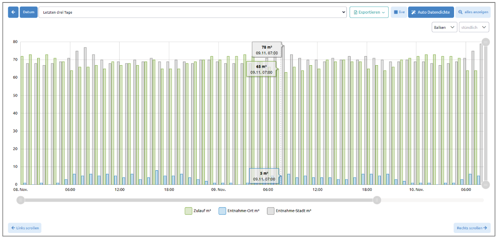The height and width of the screenshot is (240, 500).
Task: Click the horizontal scrollbar track between handles
Action: (x=199, y=200)
